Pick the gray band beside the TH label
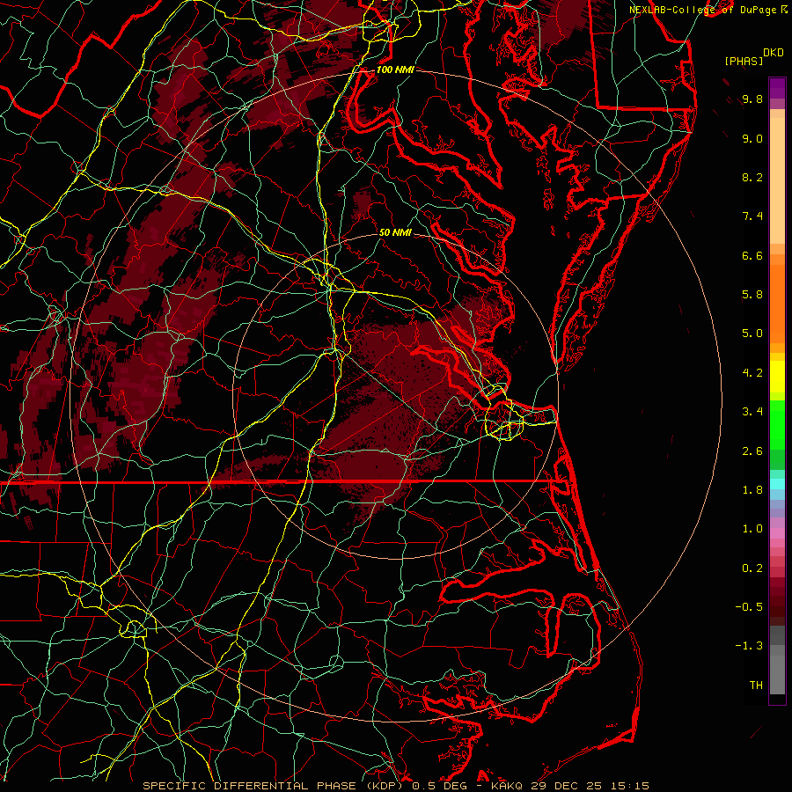The image size is (792, 792). coord(777,674)
